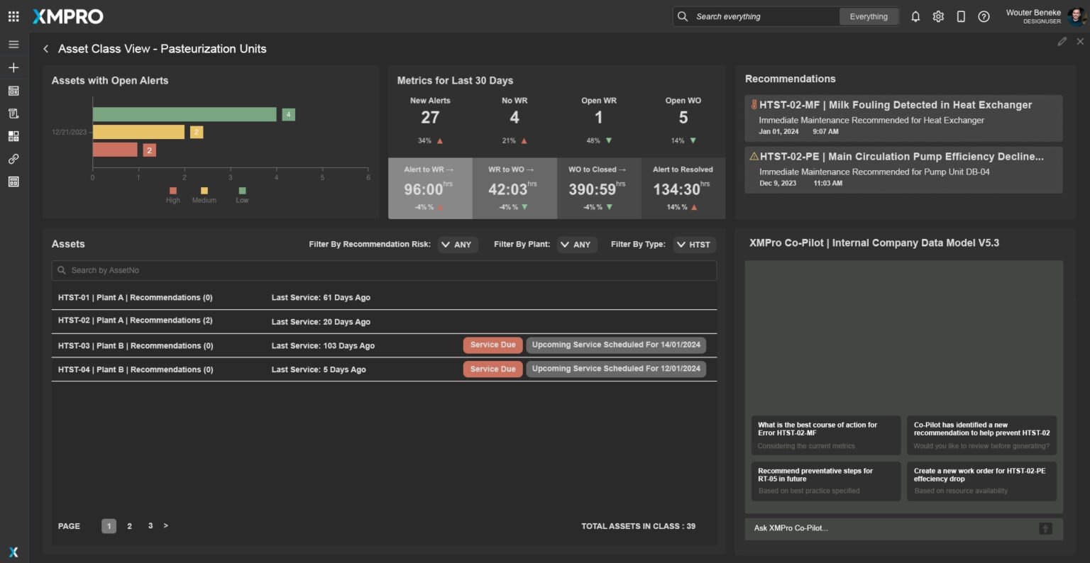Click the mobile device icon in header
Screen dimensions: 1090x563
pyautogui.click(x=961, y=16)
